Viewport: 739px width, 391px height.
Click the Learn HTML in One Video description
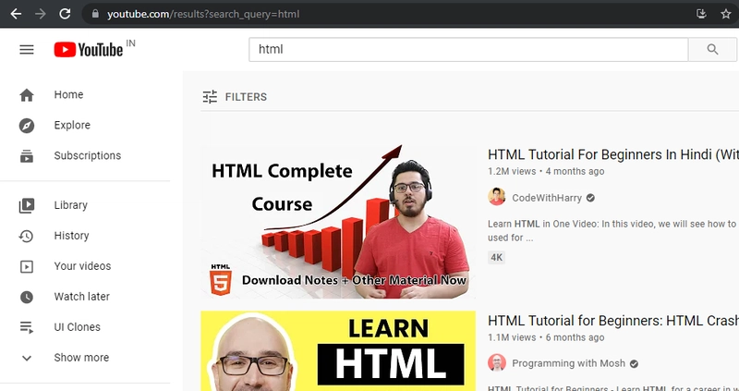tap(613, 231)
